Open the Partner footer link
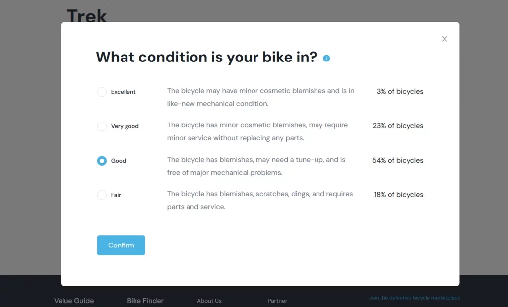Viewport: 508px width, 307px height. (x=277, y=301)
